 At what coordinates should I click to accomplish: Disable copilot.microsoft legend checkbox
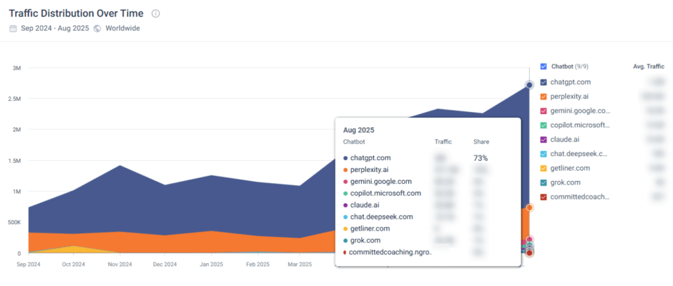click(x=543, y=125)
